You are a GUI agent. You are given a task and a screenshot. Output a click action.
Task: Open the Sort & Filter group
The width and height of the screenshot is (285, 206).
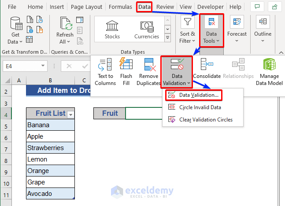[187, 30]
